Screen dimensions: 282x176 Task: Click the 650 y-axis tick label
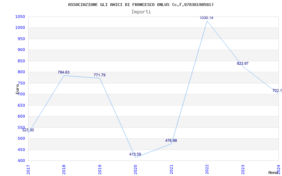21,105
